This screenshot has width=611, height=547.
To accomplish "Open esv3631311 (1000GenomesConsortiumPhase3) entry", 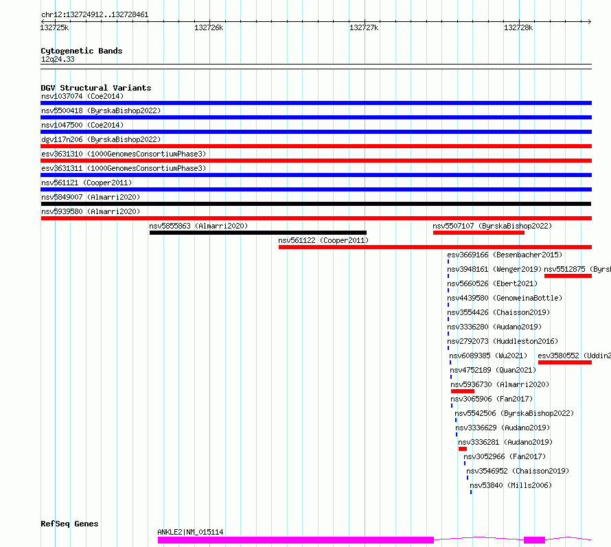I will [124, 168].
